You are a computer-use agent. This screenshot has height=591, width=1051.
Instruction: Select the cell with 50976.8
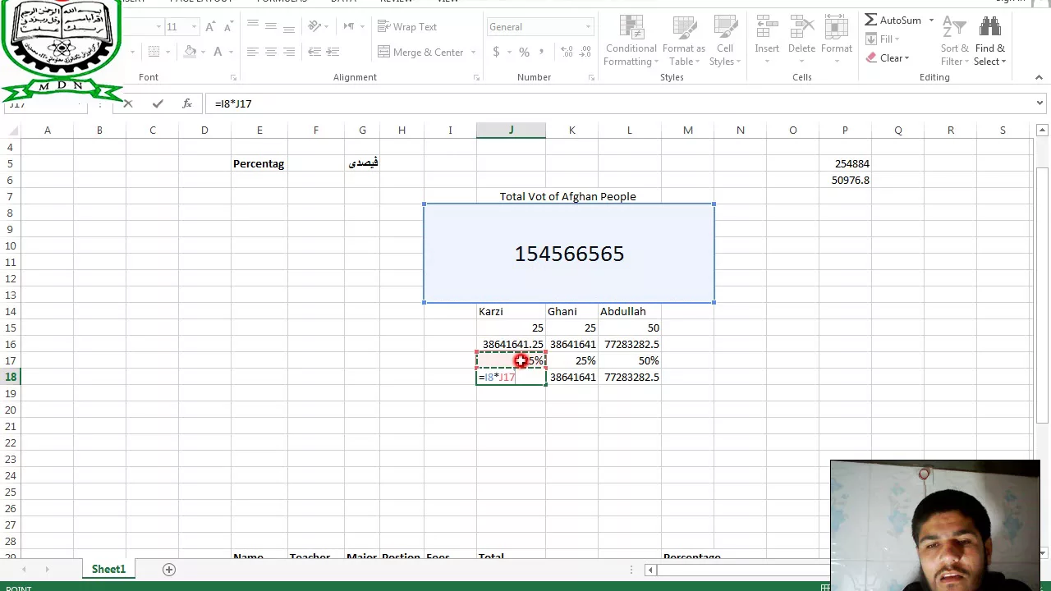coord(845,180)
